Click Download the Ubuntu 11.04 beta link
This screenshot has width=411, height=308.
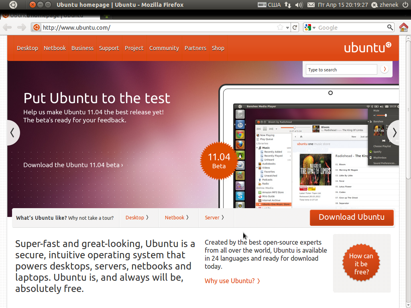click(x=73, y=165)
